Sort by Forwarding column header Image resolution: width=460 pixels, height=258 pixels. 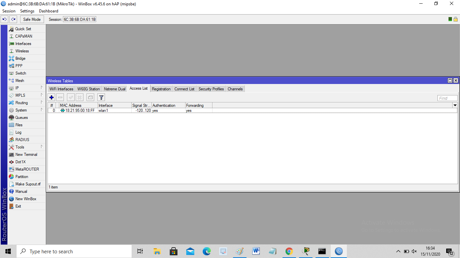[199, 105]
